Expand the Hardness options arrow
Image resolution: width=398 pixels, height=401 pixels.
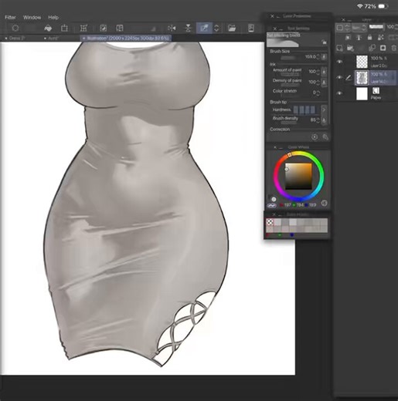tap(324, 110)
